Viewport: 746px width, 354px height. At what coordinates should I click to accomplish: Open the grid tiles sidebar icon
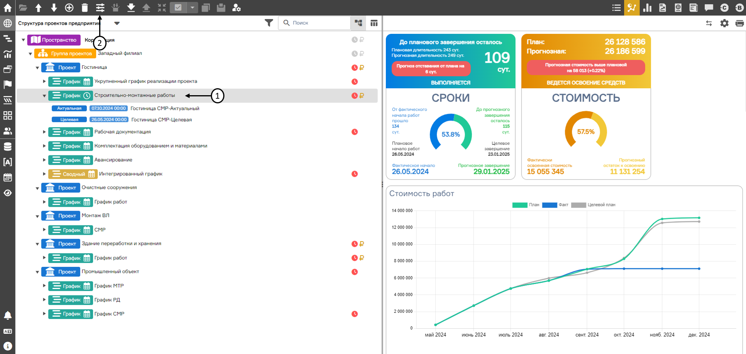7,115
